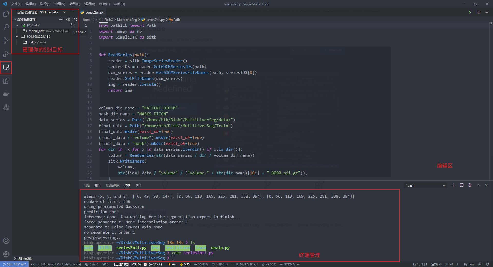Open the monai_test remote folder
This screenshot has height=267, width=493.
(x=36, y=31)
